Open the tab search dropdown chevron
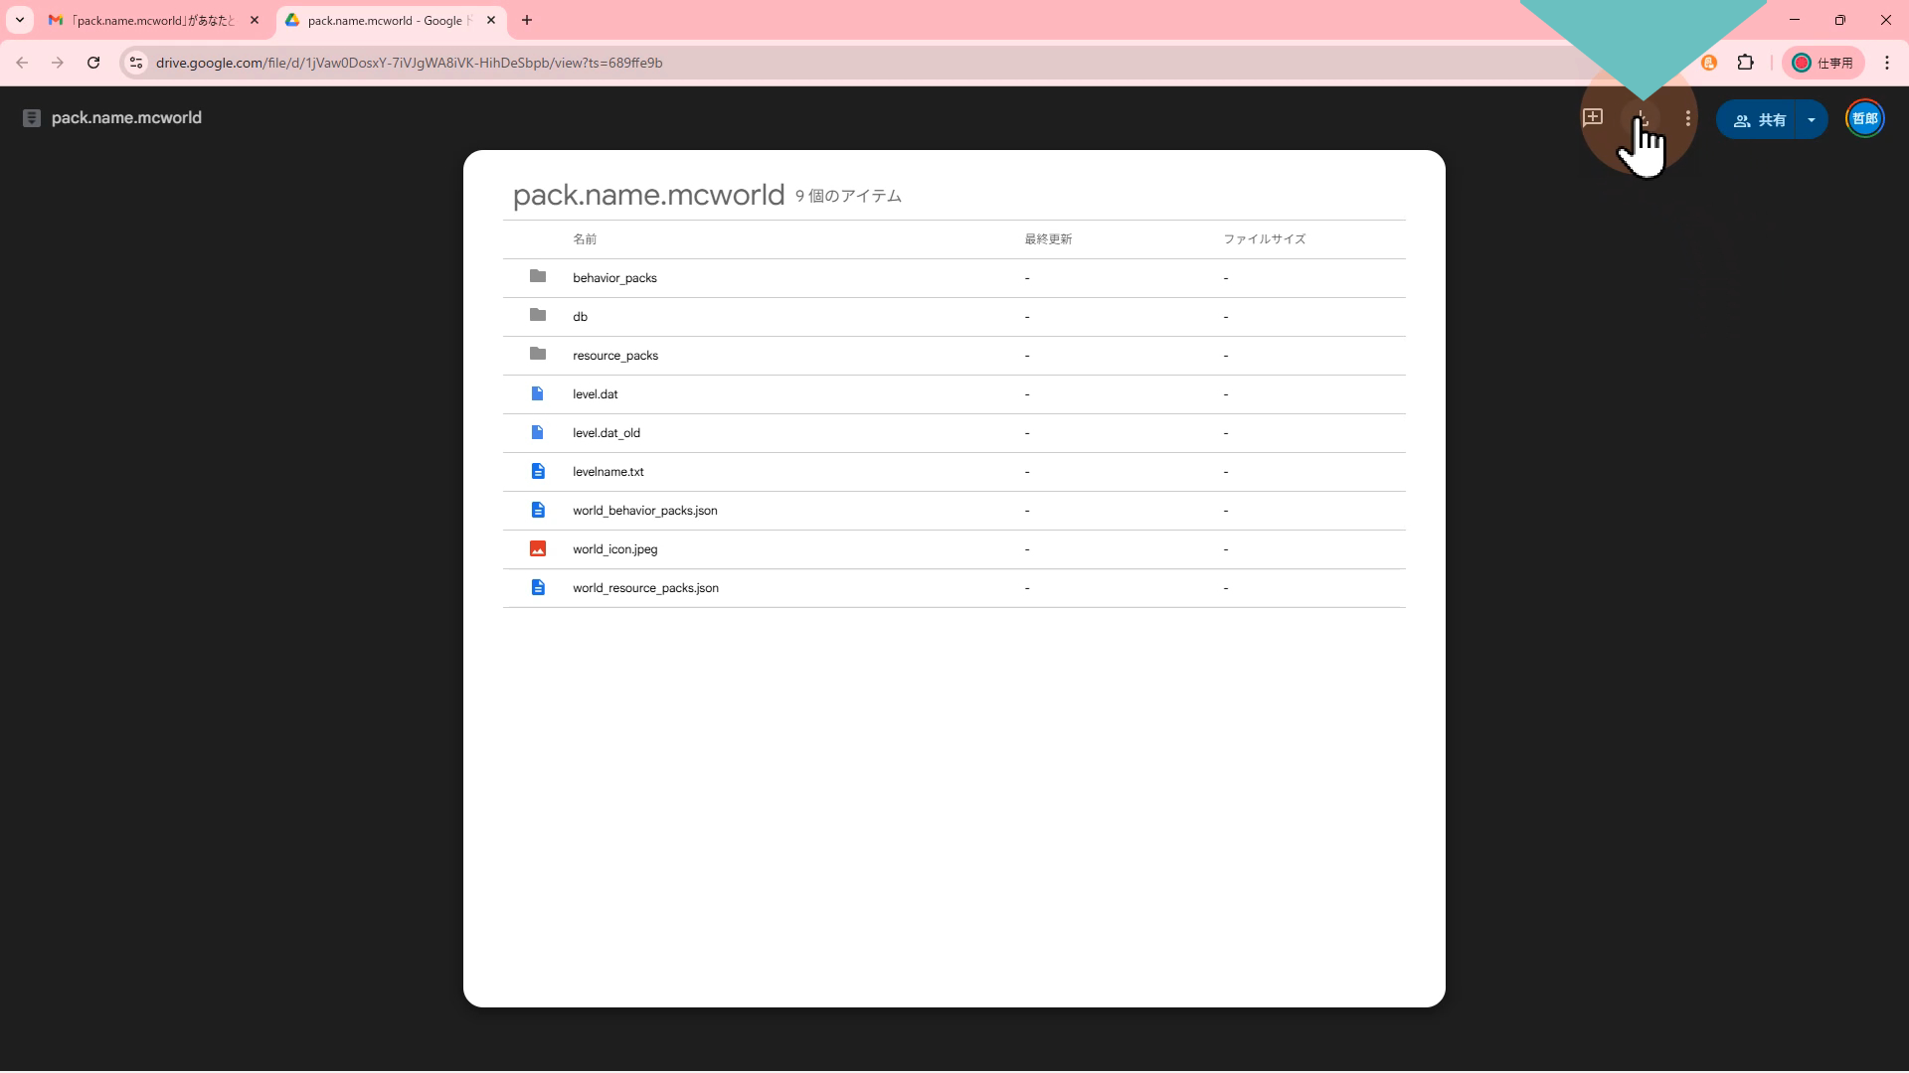This screenshot has width=1909, height=1073. tap(19, 20)
